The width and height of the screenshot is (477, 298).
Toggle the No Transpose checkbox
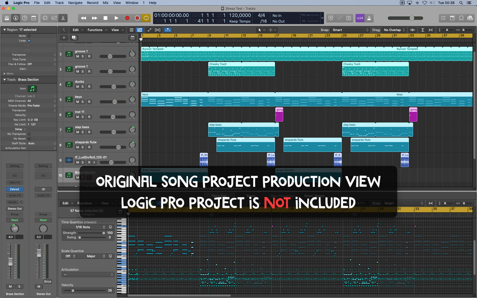(29, 134)
